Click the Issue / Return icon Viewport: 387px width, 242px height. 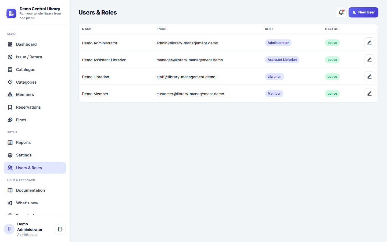(x=10, y=57)
